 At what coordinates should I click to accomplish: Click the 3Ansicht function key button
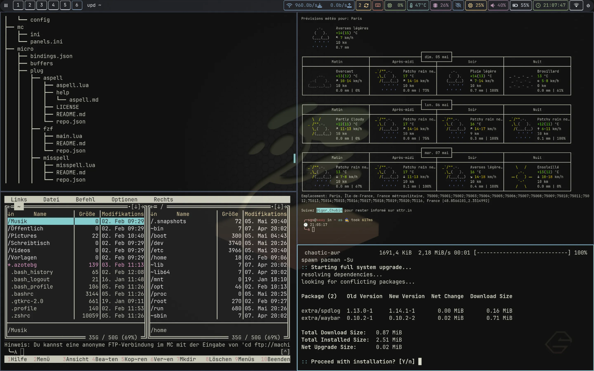click(x=76, y=359)
